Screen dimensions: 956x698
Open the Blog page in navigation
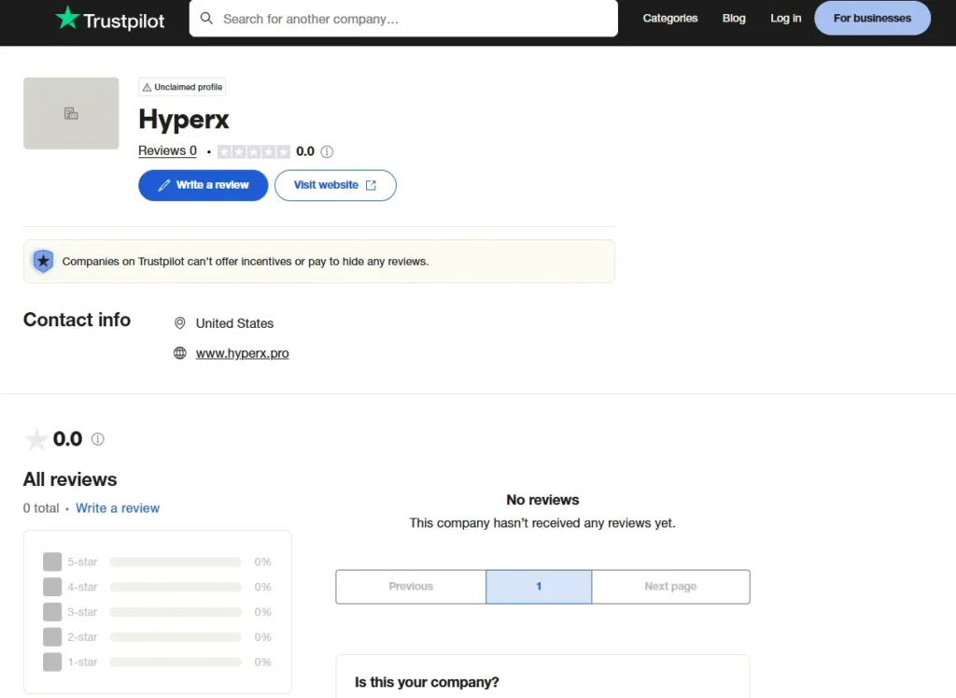[734, 18]
